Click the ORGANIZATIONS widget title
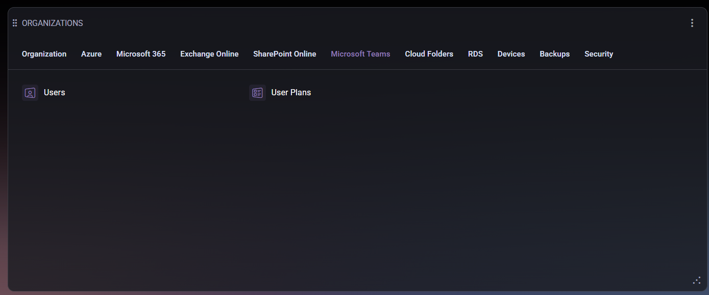The width and height of the screenshot is (709, 295). [x=53, y=23]
